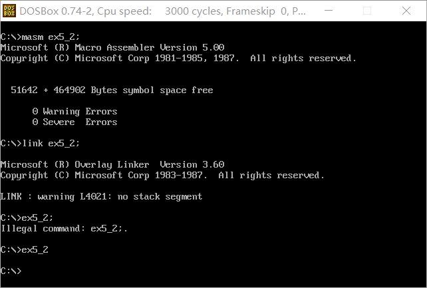Click the "0 Severe Errors" line
Viewport: 427px width, 288px height.
click(74, 122)
